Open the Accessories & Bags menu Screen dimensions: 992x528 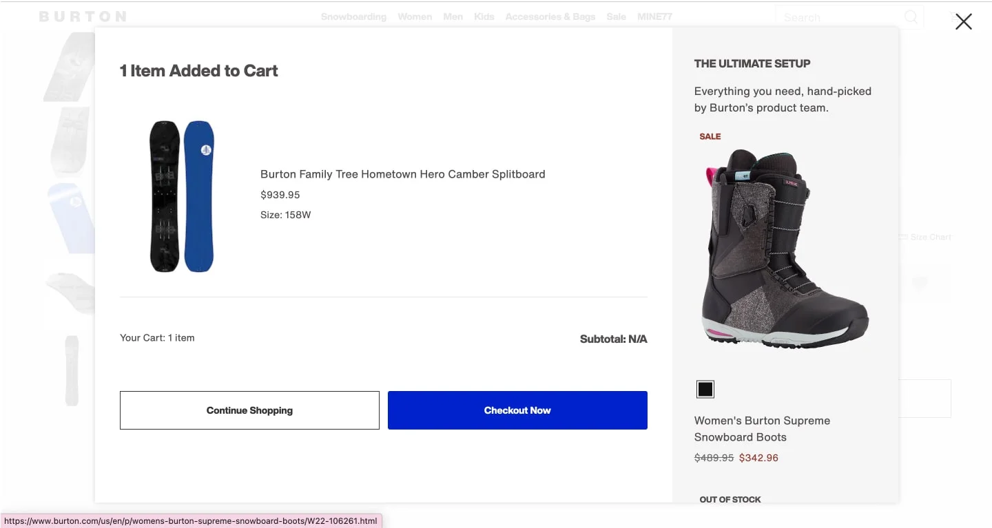pos(550,17)
